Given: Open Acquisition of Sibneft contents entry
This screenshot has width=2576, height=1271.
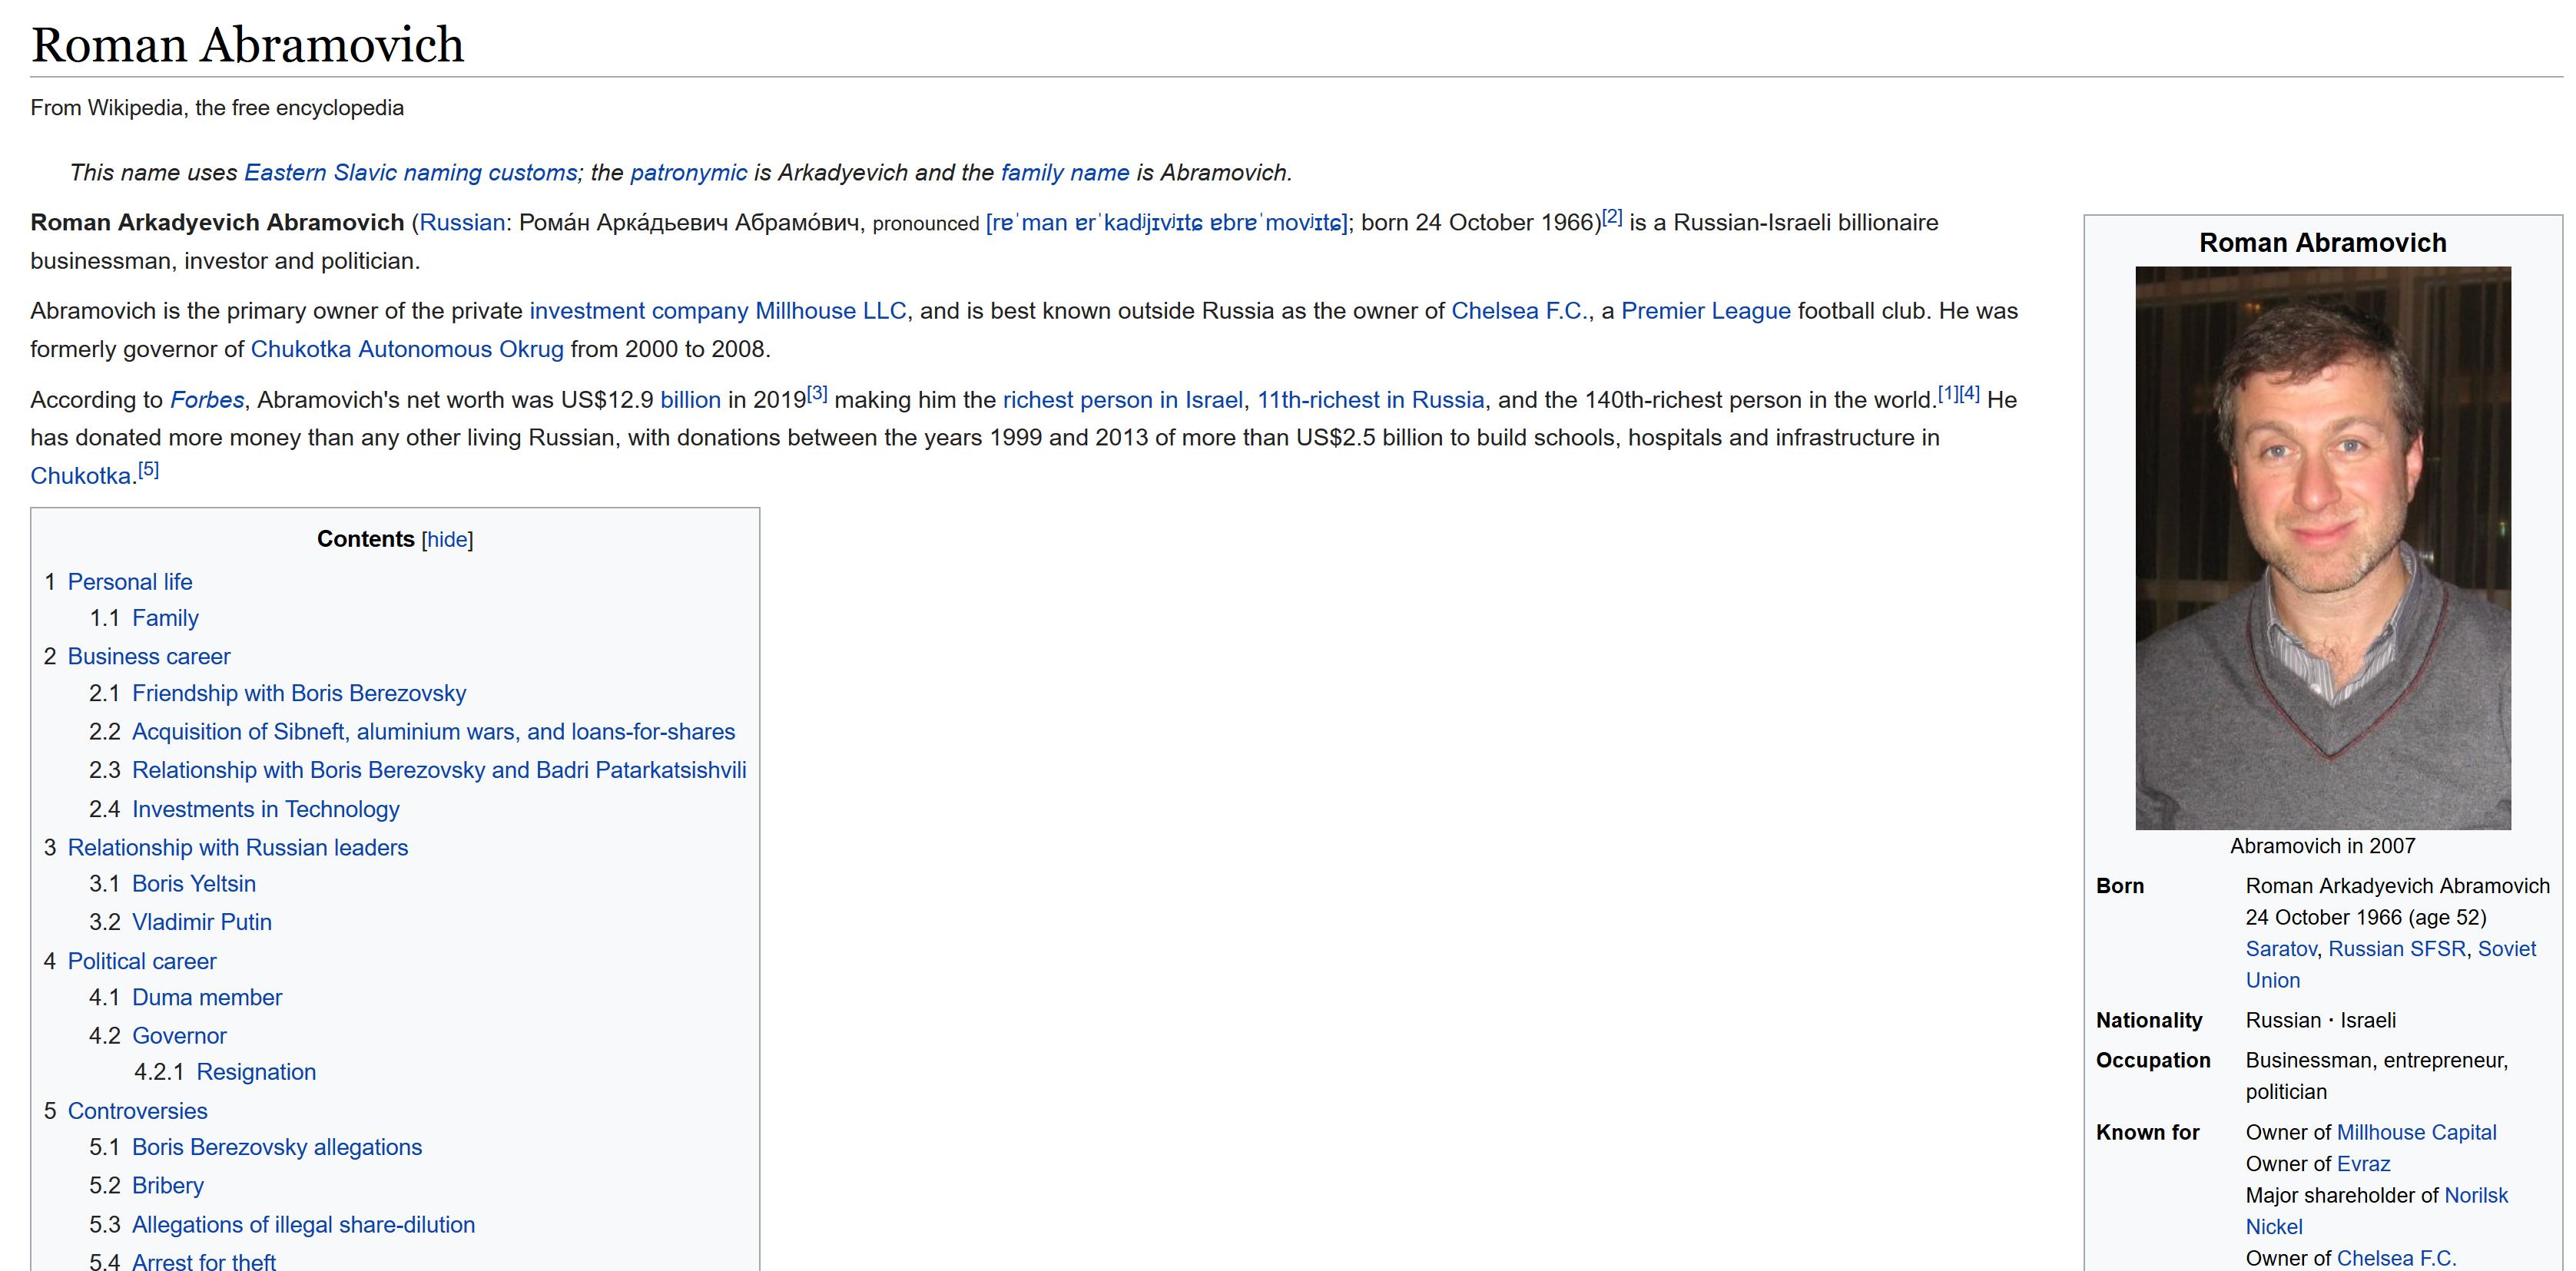Looking at the screenshot, I should click(x=433, y=732).
